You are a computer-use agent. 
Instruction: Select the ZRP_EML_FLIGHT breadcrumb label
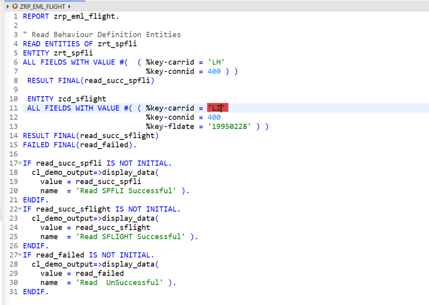42,7
